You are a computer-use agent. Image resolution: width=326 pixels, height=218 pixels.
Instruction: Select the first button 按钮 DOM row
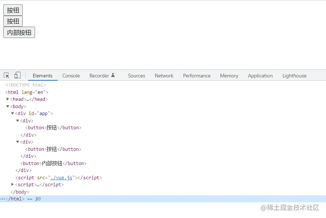(53, 127)
